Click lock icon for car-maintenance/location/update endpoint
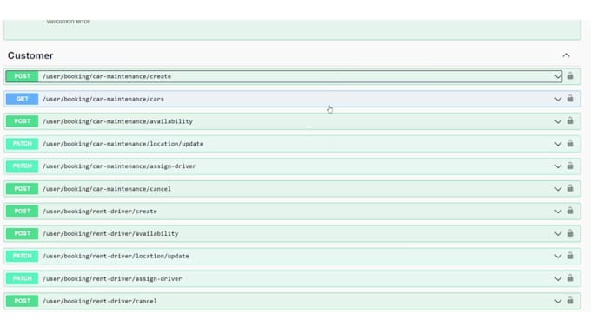Viewport: 591px width, 332px height. (x=570, y=143)
